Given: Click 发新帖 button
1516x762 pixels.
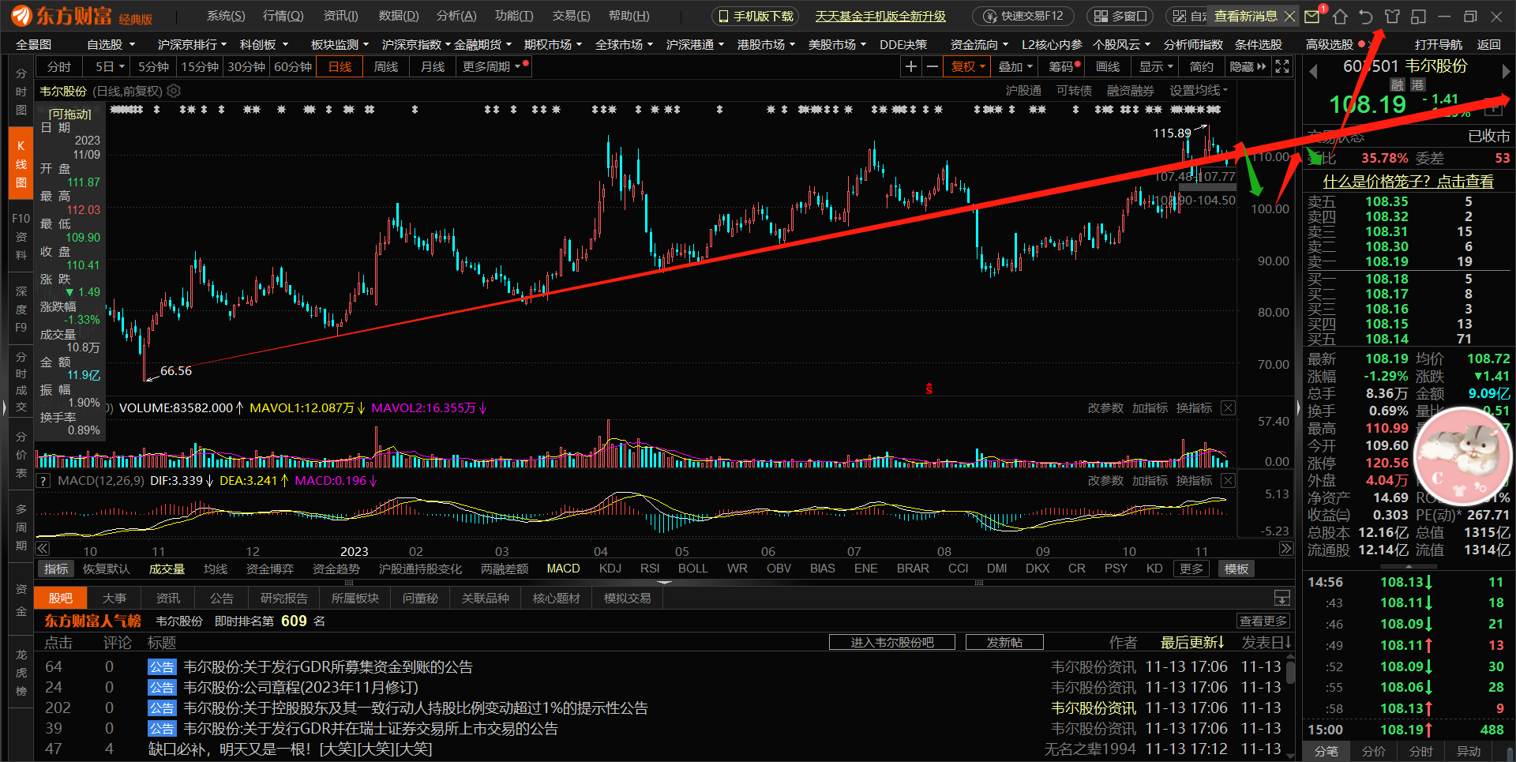Looking at the screenshot, I should pyautogui.click(x=1004, y=643).
